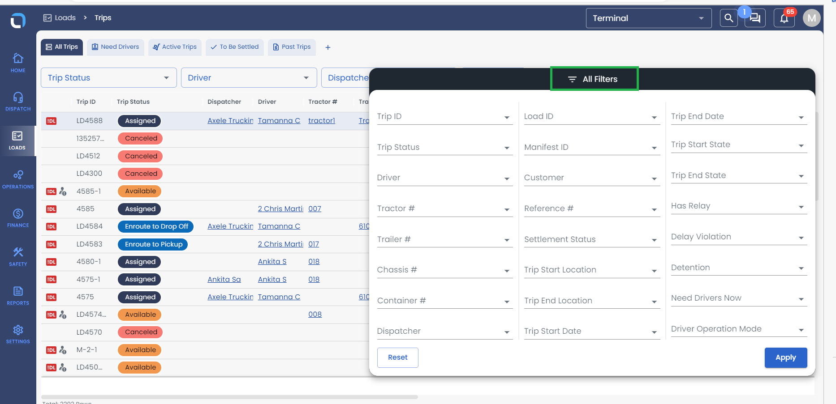
Task: Open the Settlement Status filter dropdown
Action: (x=591, y=240)
